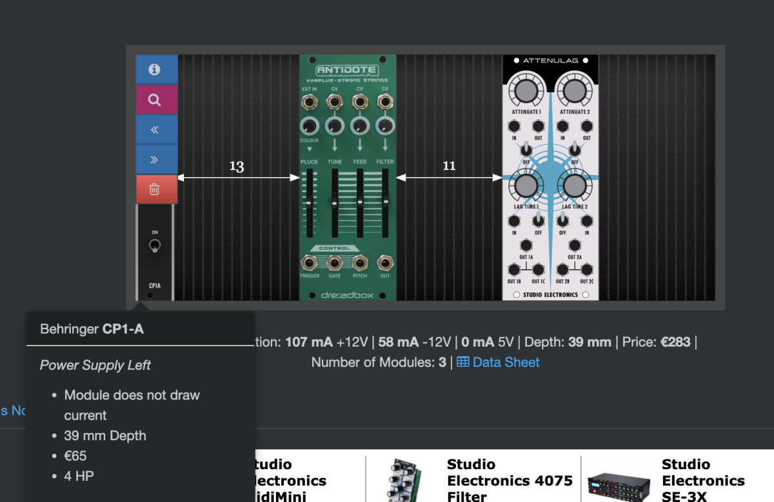Click the Antidote CV jack above FILTER

[385, 101]
